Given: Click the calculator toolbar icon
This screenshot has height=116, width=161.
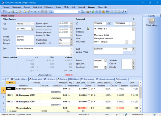Looking at the screenshot, I should coord(100,12).
